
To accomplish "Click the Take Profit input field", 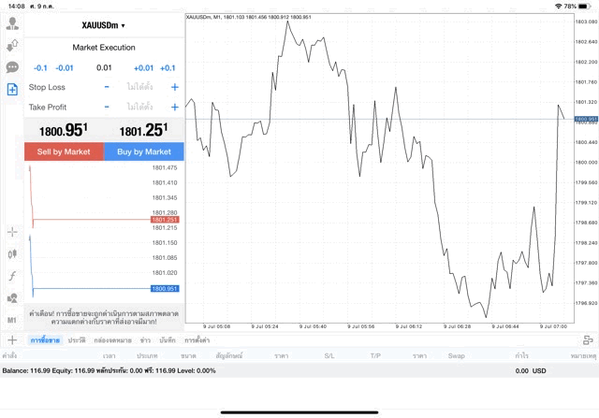I will click(x=141, y=108).
